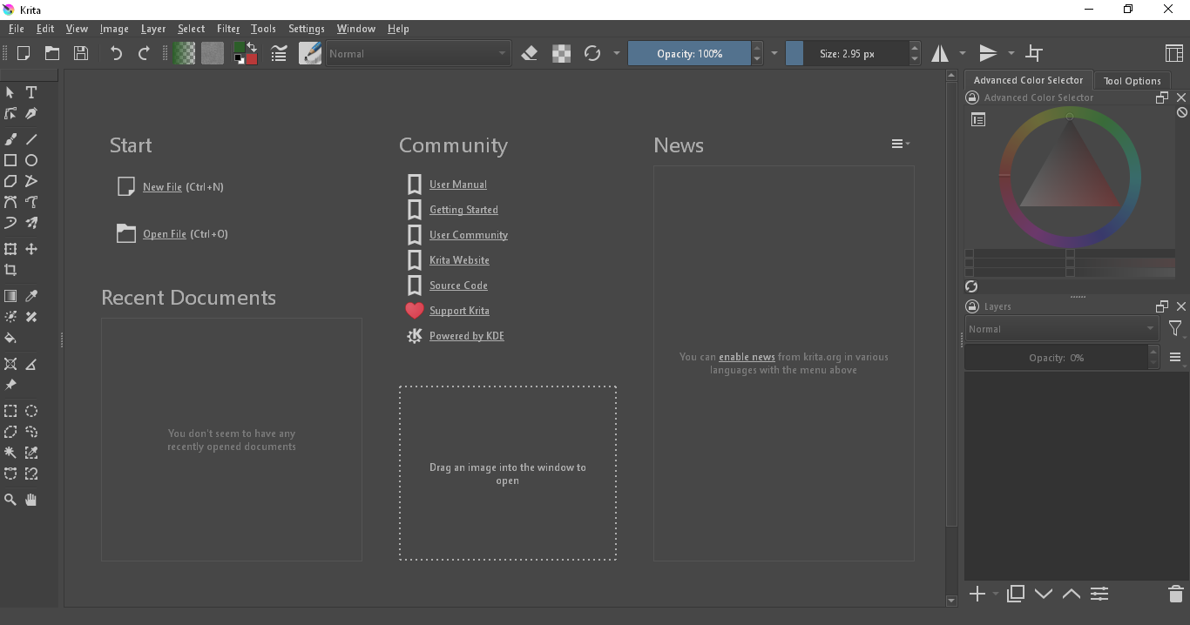Toggle lock on the Layers docker
The height and width of the screenshot is (625, 1190).
point(973,306)
